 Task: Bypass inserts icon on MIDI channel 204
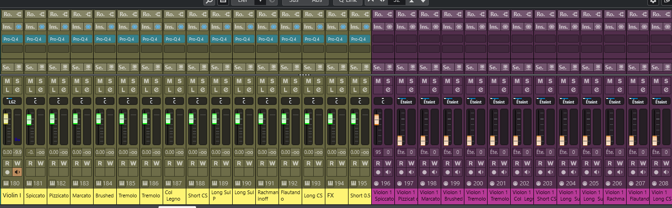[575, 27]
